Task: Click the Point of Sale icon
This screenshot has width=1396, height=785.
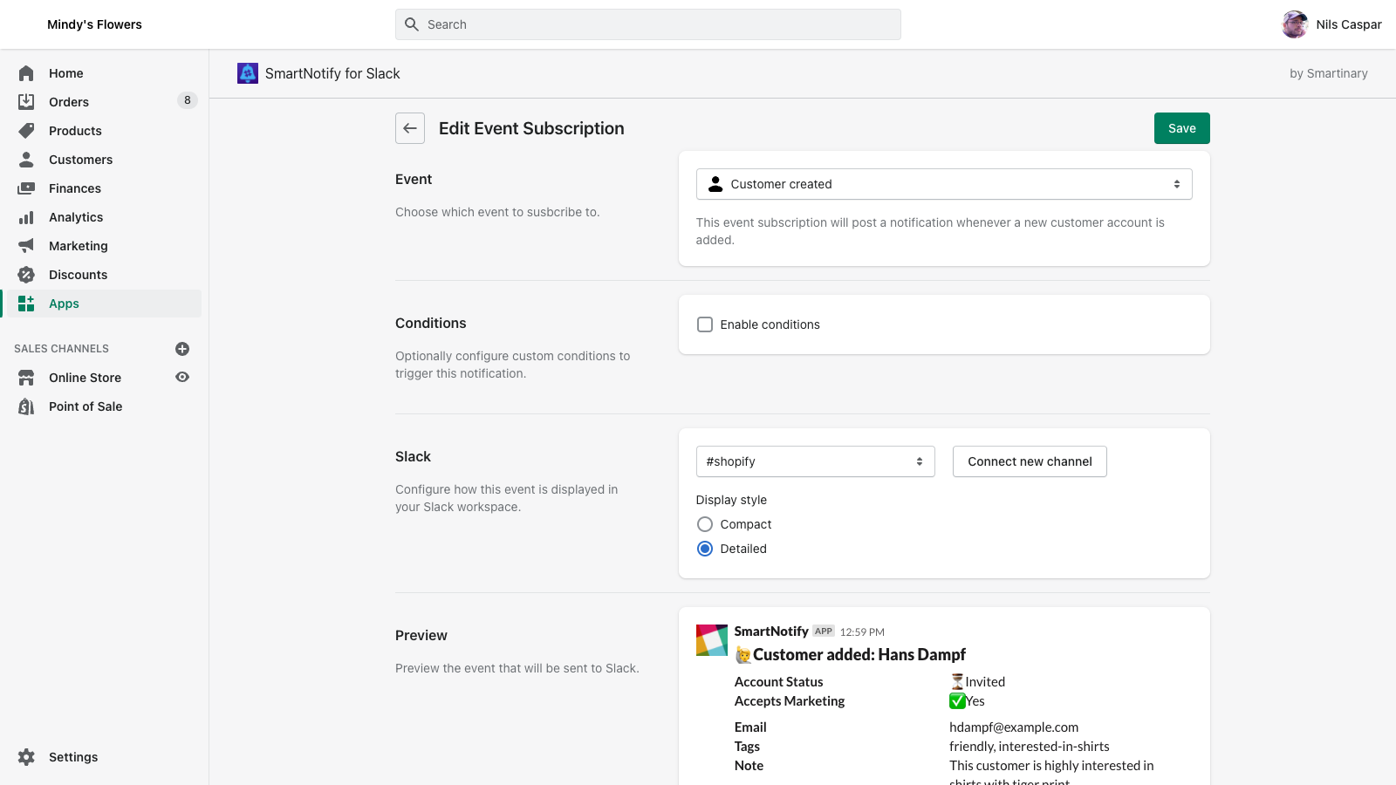Action: click(x=26, y=406)
